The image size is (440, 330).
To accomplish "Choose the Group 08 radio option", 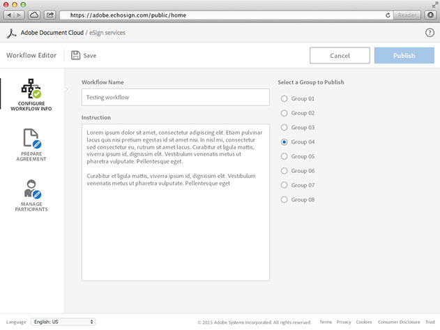I will click(x=284, y=200).
